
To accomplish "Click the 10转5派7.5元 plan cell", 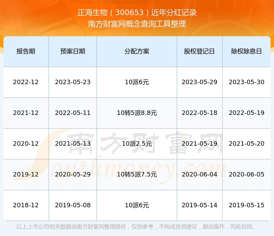I will tap(137, 174).
